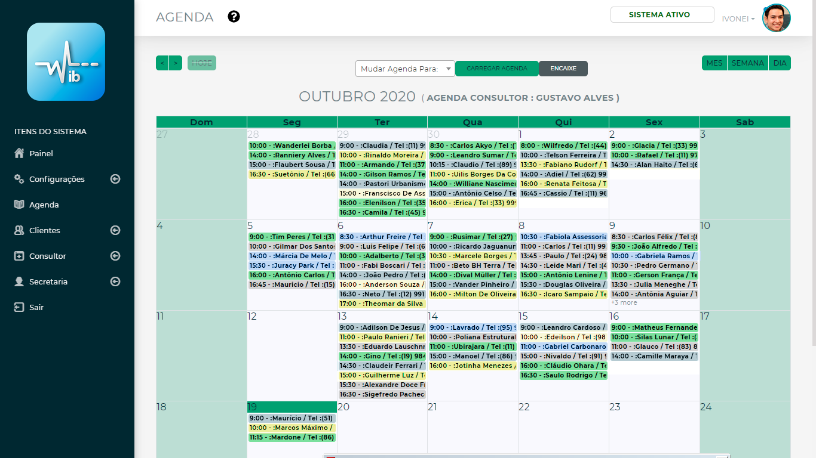Click the CARREGAR AGENDA button

pyautogui.click(x=496, y=69)
